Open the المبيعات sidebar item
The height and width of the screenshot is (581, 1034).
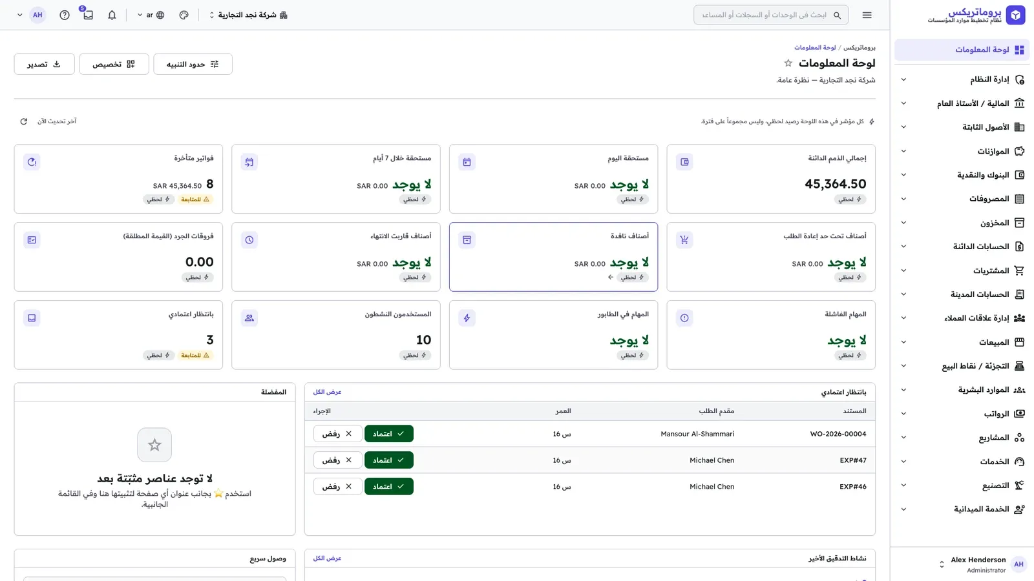tap(962, 342)
